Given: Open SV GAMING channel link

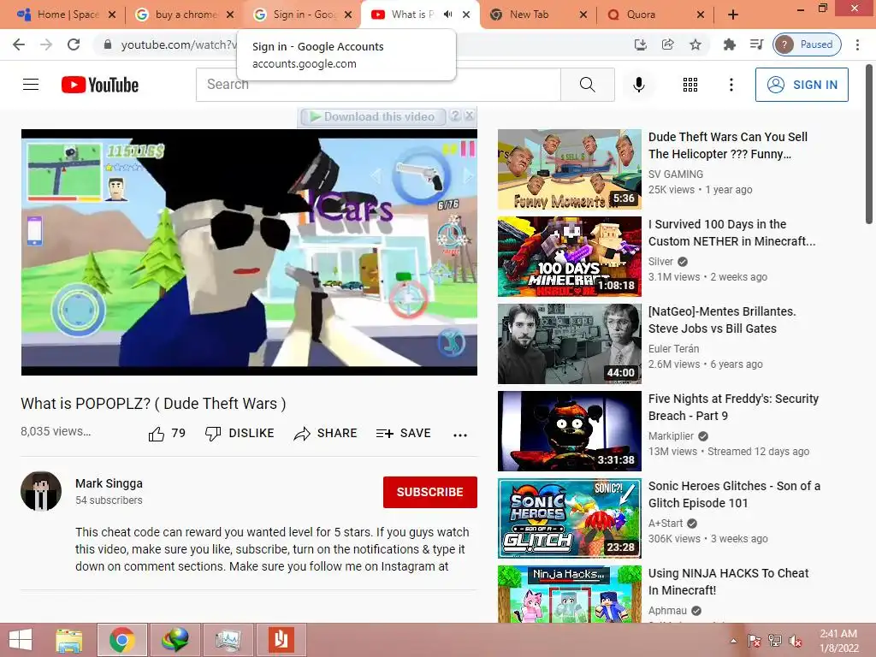Looking at the screenshot, I should [x=676, y=175].
